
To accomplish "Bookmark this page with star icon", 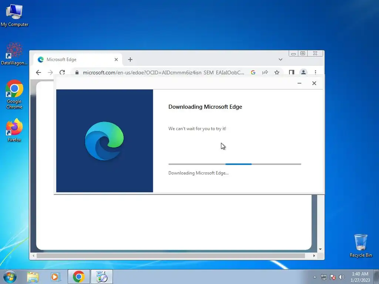I will click(x=277, y=72).
